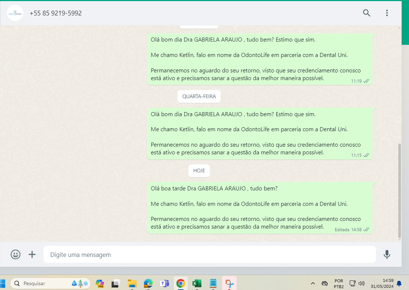Viewport: 409px width, 290px height.
Task: Click the scrollbar up arrow
Action: click(399, 27)
